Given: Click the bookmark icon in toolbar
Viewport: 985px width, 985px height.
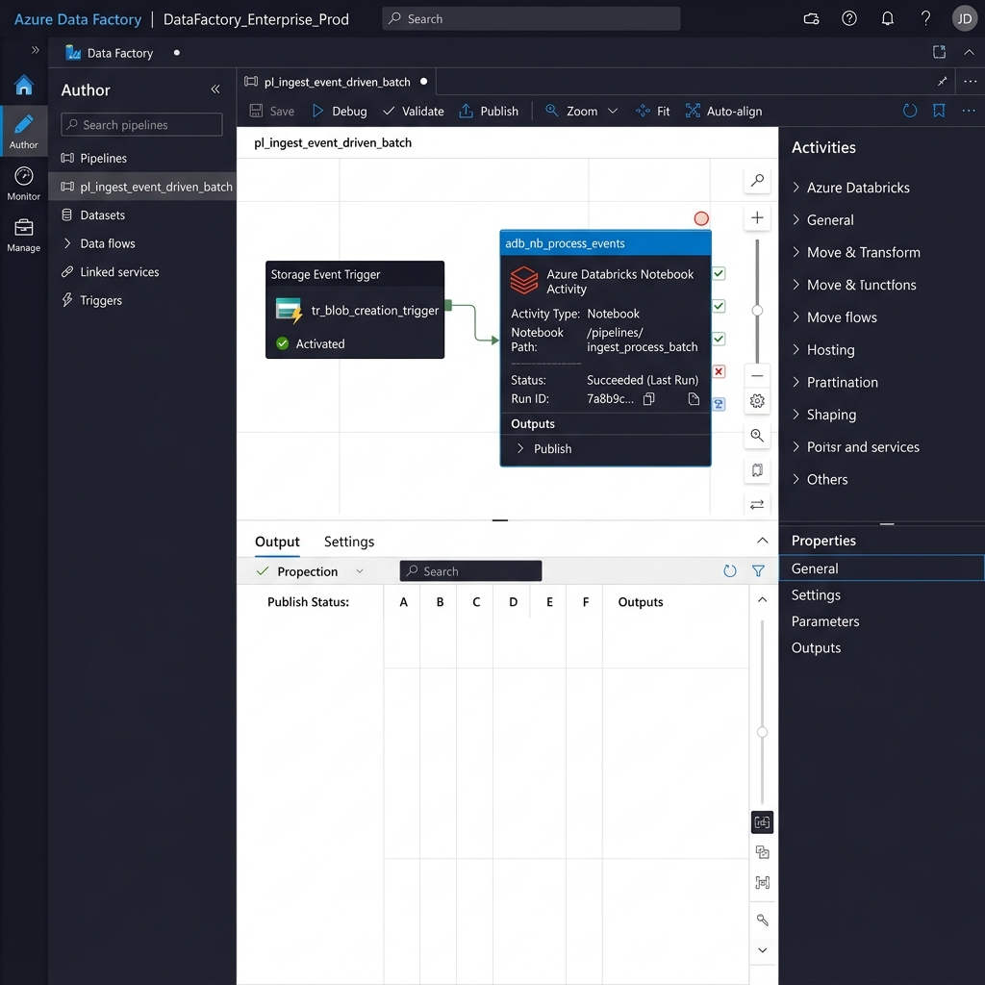Looking at the screenshot, I should click(939, 112).
